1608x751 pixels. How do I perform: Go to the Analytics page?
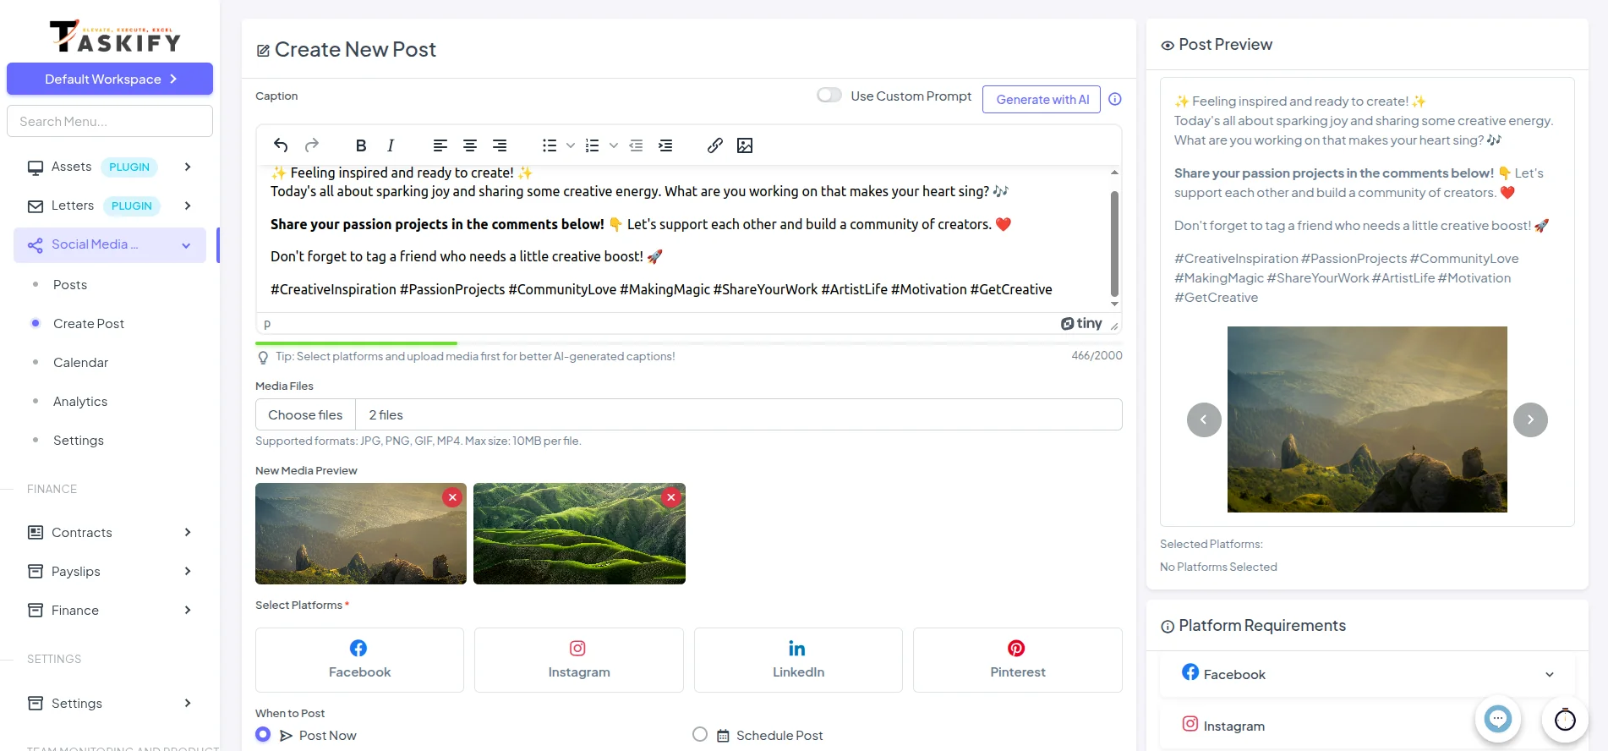[x=80, y=401]
